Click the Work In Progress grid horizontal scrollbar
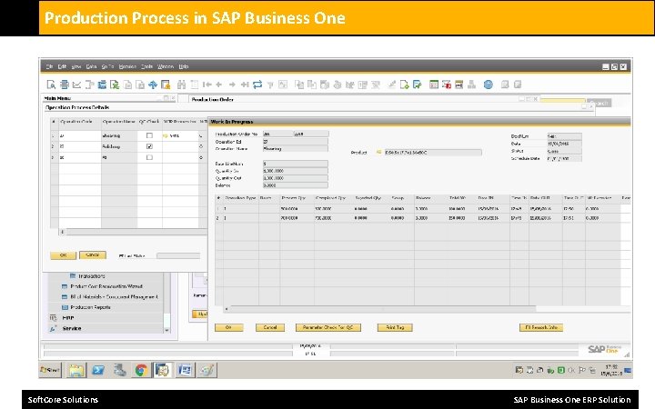 pos(382,309)
